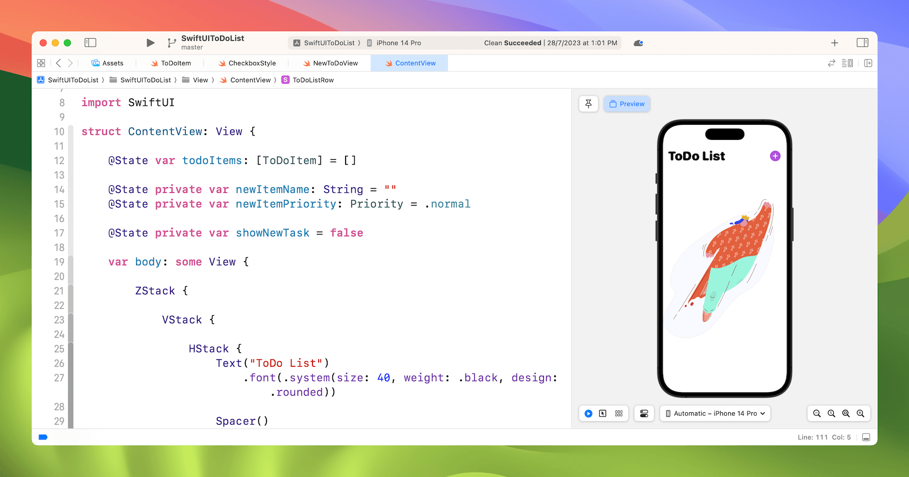Add an editor on the right
The width and height of the screenshot is (909, 477).
click(868, 63)
